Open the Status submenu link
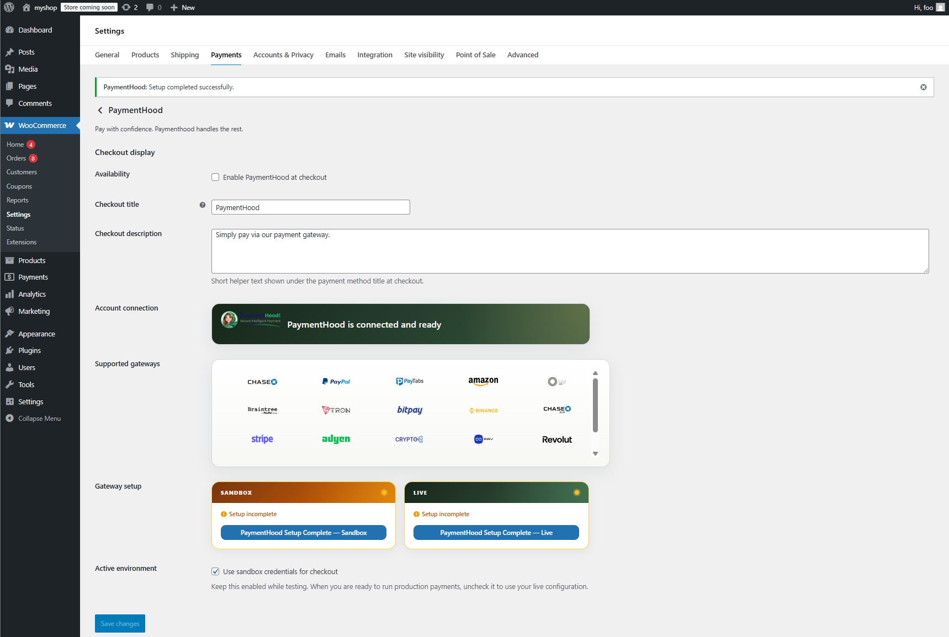 coord(15,228)
